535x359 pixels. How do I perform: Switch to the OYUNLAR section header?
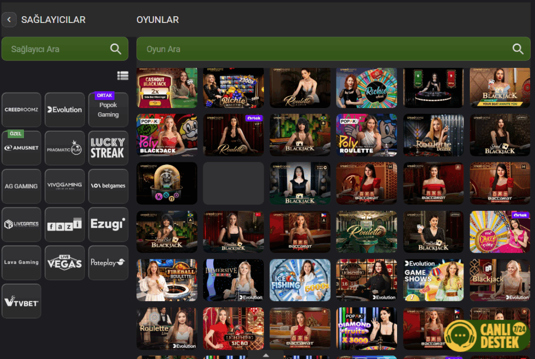[x=159, y=19]
